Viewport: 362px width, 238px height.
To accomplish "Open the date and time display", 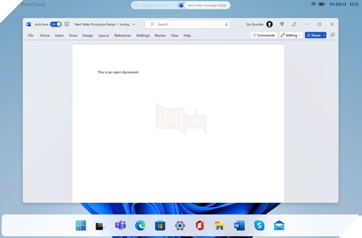I will (344, 4).
